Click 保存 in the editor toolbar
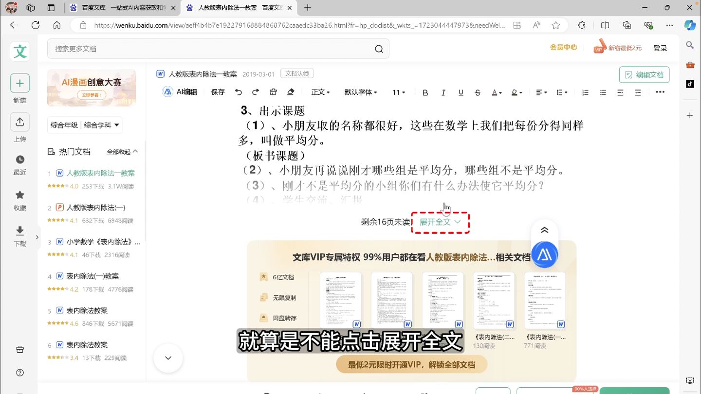This screenshot has height=394, width=701. (x=218, y=92)
